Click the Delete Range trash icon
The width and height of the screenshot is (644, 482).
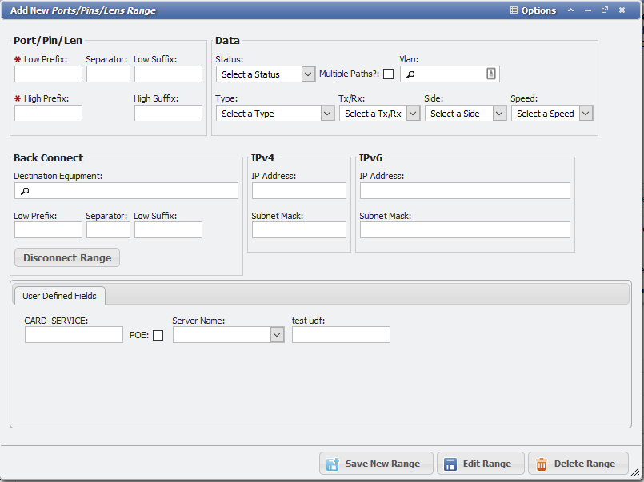(x=542, y=464)
